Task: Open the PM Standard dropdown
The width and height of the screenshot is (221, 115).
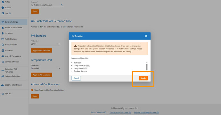Action: click(45, 44)
